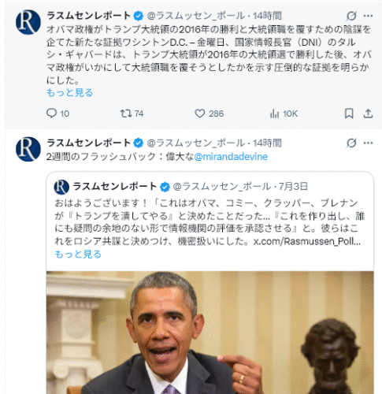Open ラスムセンレポート account name on second post
382x394 pixels.
(x=88, y=143)
